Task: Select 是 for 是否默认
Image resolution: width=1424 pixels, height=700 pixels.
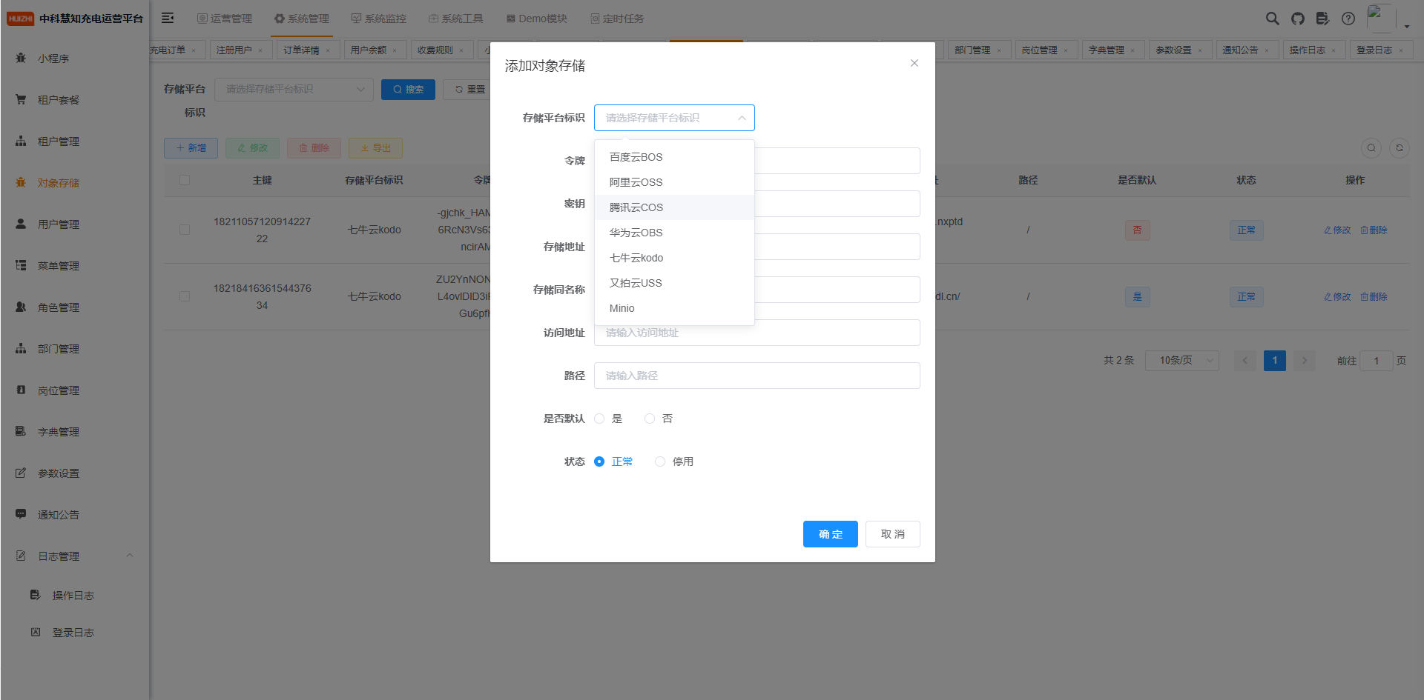Action: click(609, 419)
